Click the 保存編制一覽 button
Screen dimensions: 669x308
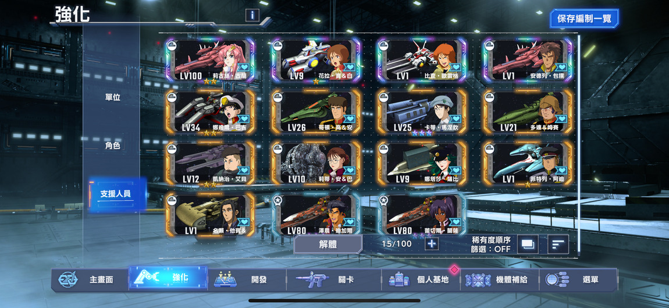click(584, 19)
